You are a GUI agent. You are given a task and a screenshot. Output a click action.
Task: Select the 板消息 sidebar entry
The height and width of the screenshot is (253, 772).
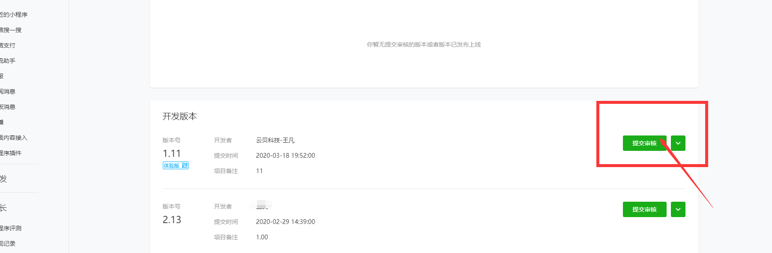[x=8, y=107]
